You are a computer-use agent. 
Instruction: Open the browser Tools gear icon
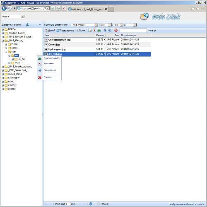click(203, 9)
